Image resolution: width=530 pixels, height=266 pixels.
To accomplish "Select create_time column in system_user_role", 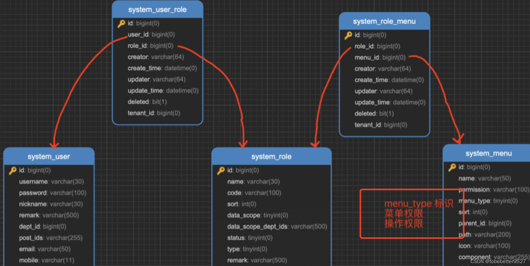I will click(x=162, y=68).
